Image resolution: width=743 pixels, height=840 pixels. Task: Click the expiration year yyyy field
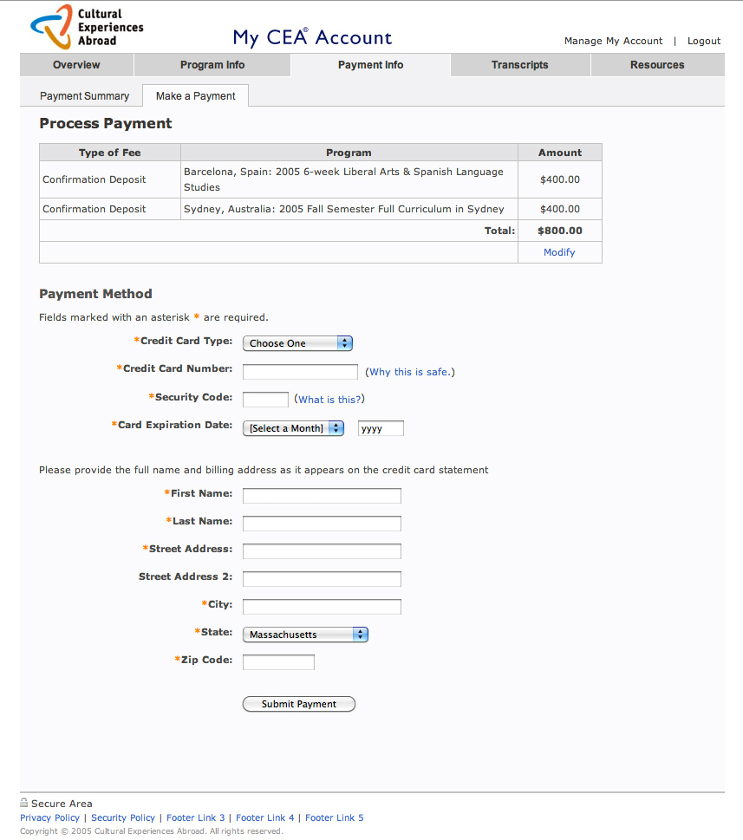point(381,428)
